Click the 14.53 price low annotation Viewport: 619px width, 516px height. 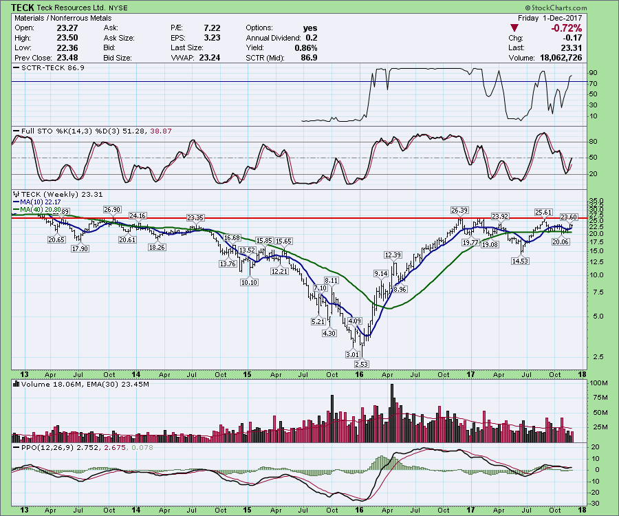(x=523, y=261)
